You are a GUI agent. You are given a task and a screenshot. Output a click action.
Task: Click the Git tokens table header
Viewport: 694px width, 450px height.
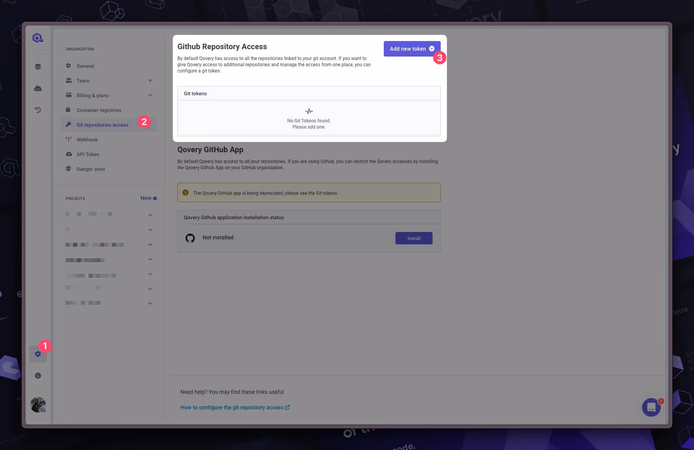point(309,93)
